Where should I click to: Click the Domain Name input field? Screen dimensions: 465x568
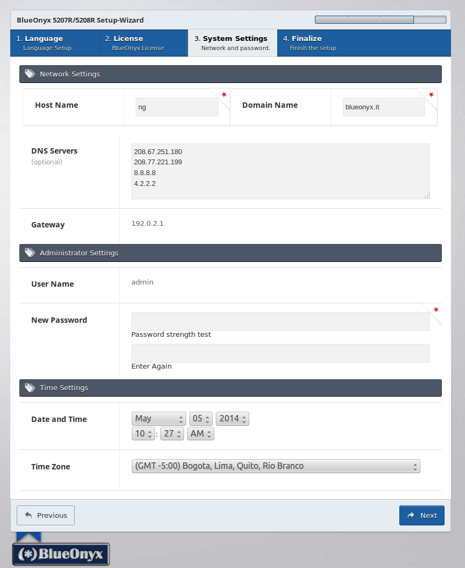384,107
